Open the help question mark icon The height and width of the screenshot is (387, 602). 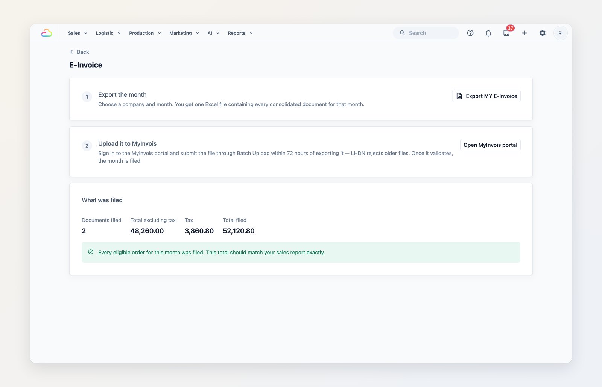(x=470, y=33)
